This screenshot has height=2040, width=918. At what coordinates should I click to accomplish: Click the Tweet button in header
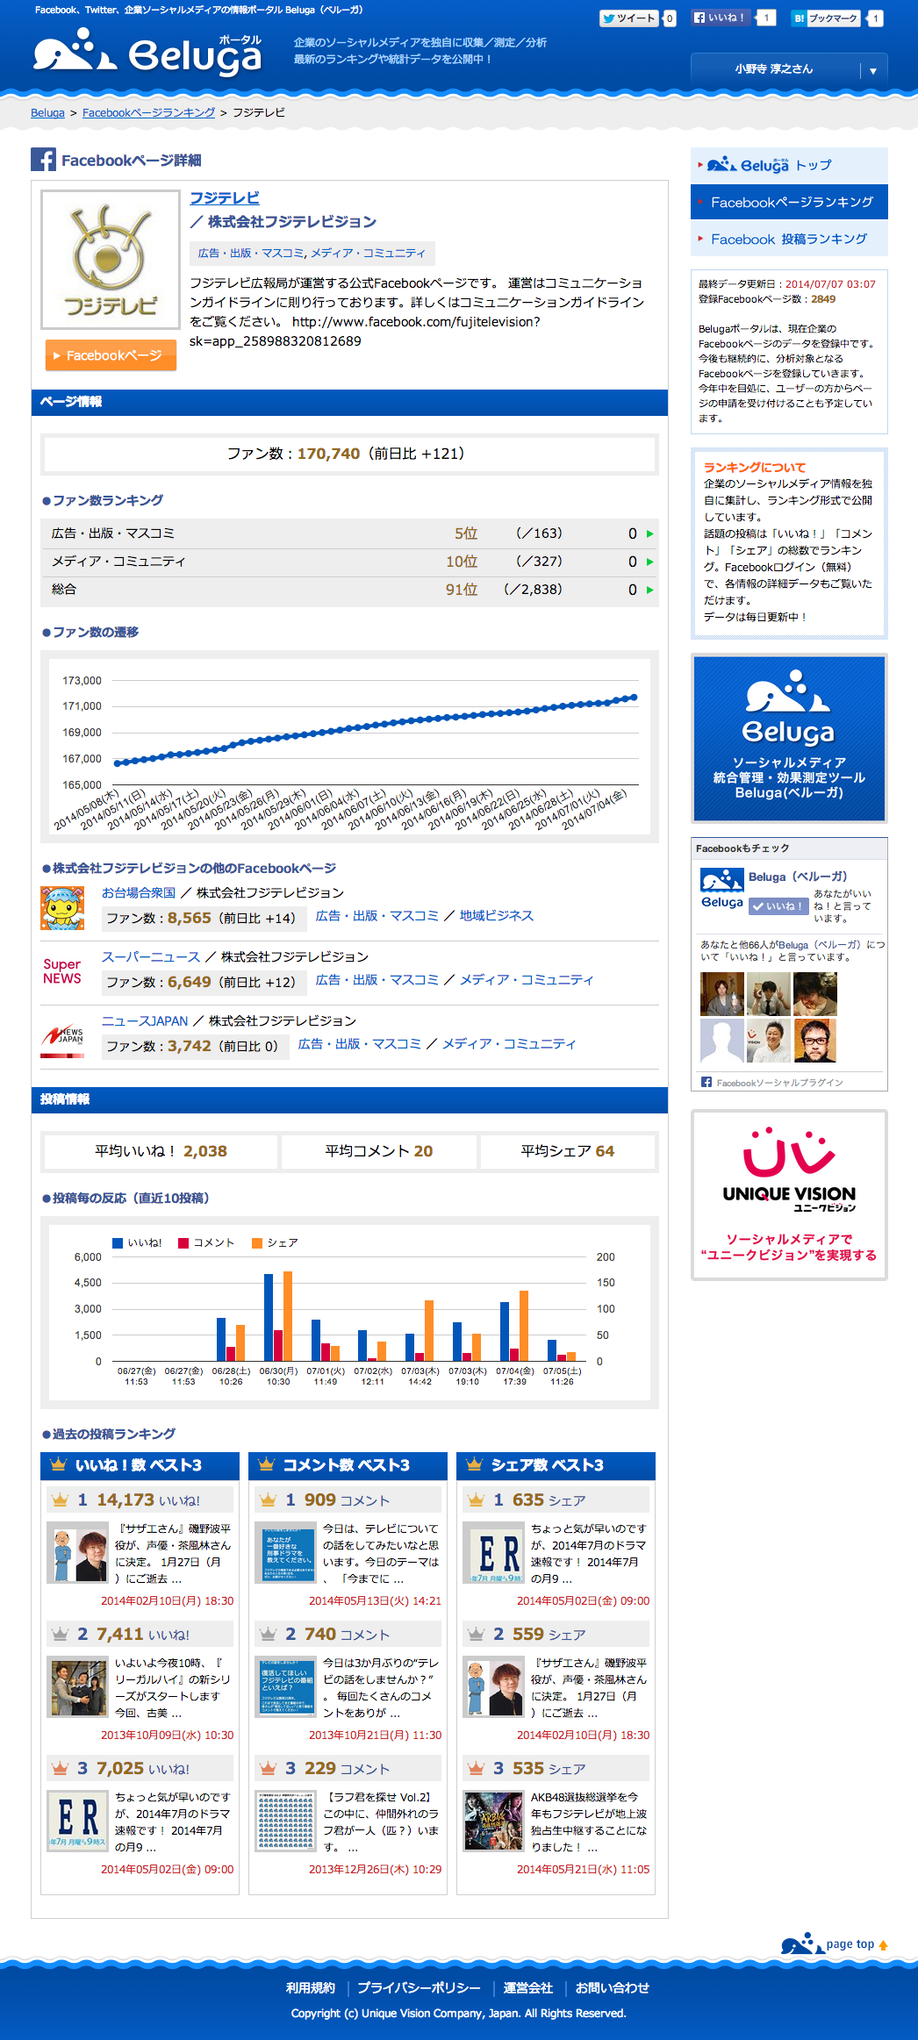click(x=629, y=18)
